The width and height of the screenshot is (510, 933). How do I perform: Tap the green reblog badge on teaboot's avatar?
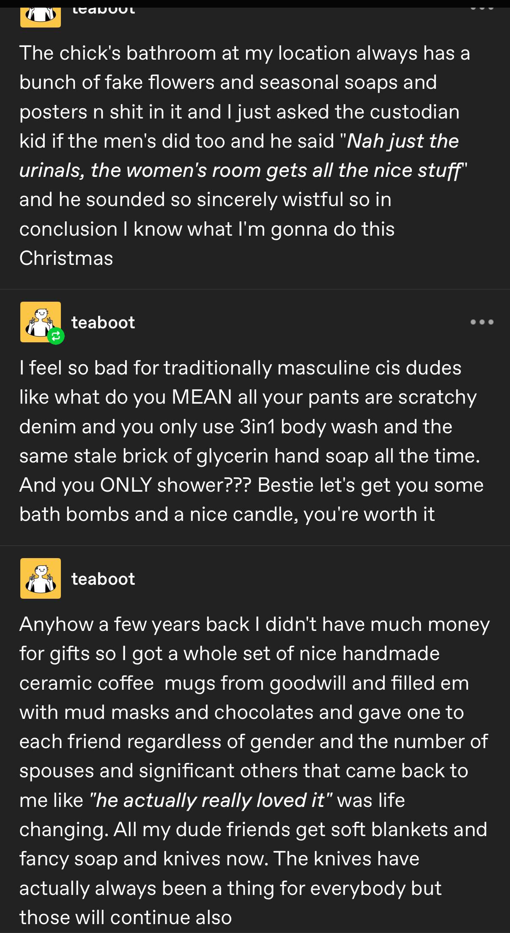click(56, 336)
